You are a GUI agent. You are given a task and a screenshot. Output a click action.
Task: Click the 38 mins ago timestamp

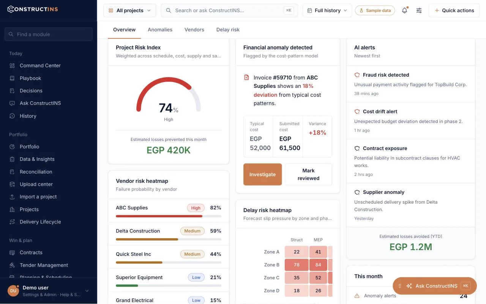point(366,93)
